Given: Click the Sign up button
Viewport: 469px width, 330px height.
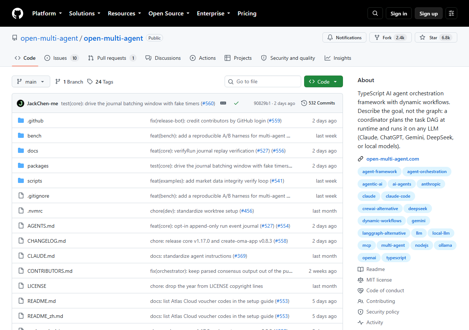Looking at the screenshot, I should (x=429, y=13).
